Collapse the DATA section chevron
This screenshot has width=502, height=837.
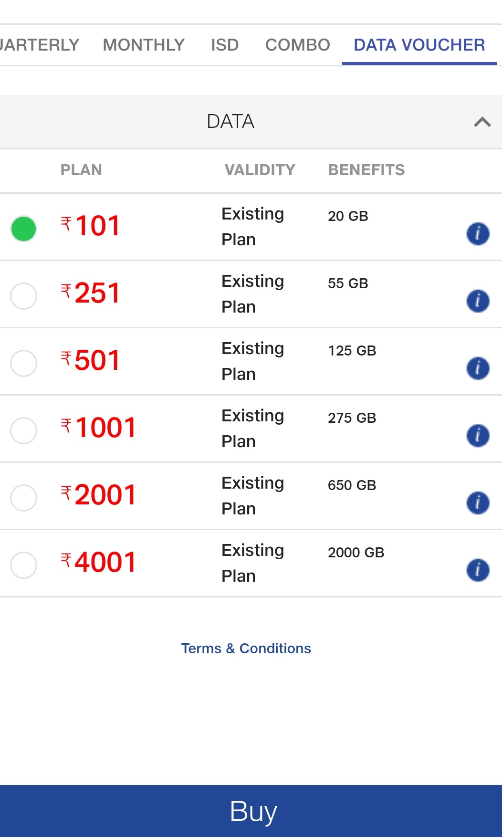click(482, 122)
